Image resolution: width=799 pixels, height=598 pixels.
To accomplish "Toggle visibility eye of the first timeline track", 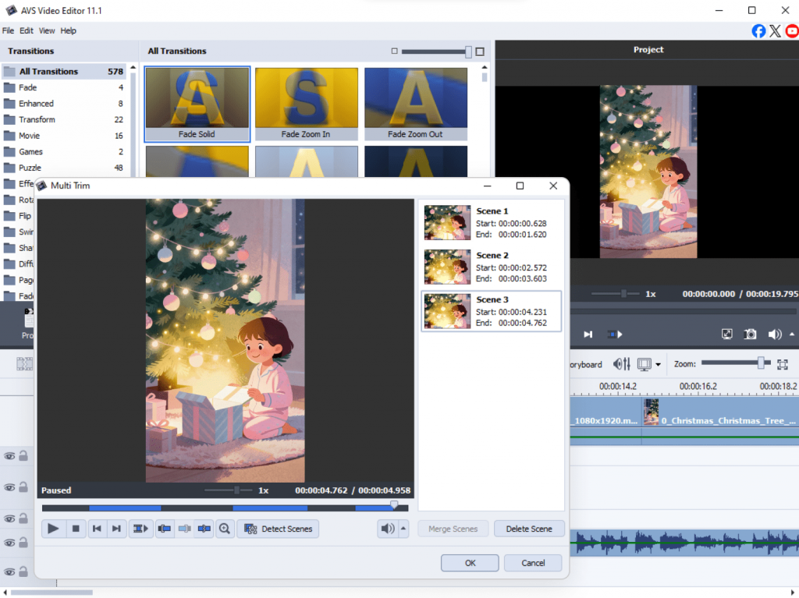I will [x=9, y=456].
